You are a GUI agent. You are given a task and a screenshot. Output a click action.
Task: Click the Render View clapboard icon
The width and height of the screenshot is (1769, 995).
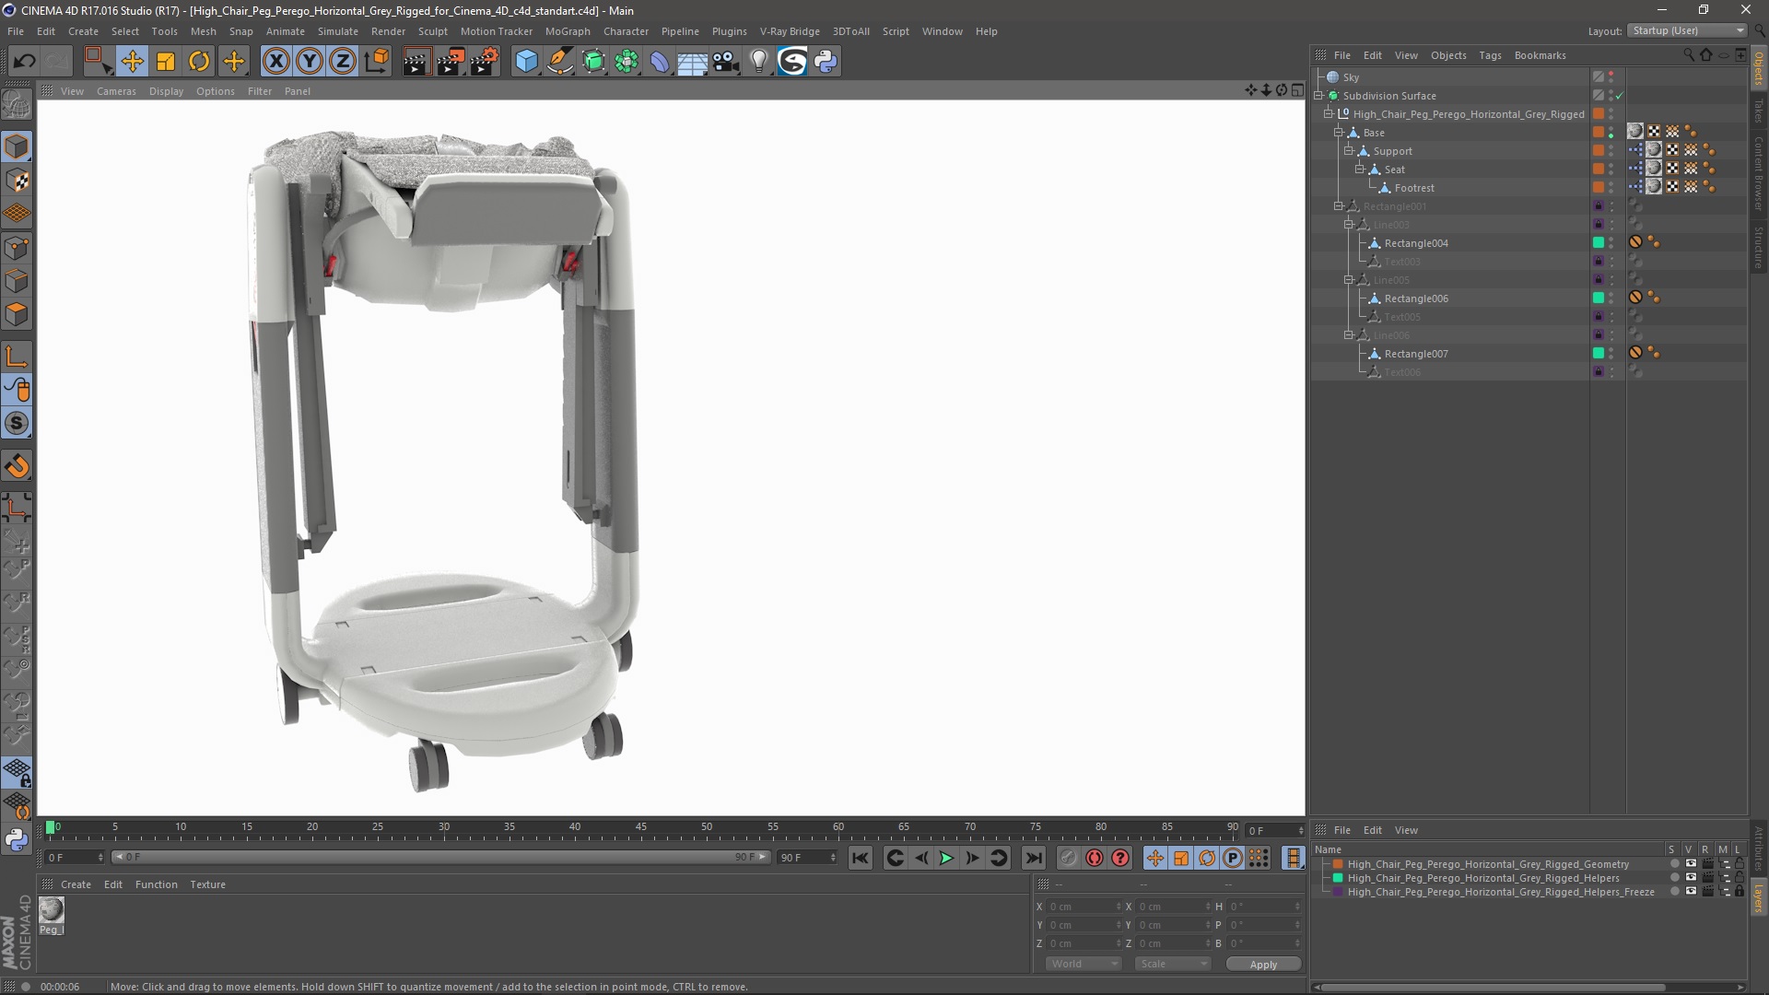click(x=416, y=62)
